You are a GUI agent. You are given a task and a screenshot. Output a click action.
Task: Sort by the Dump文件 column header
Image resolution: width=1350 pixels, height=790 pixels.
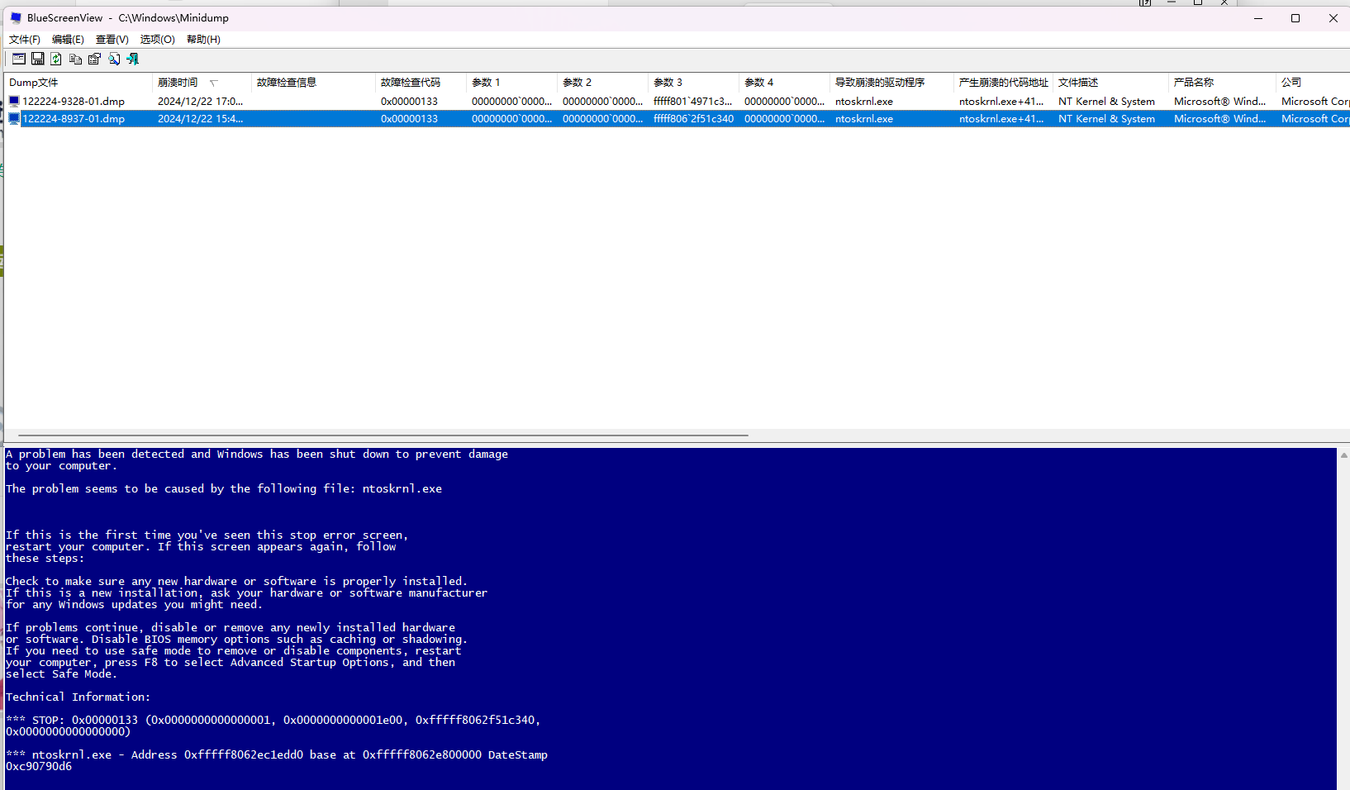pyautogui.click(x=33, y=82)
